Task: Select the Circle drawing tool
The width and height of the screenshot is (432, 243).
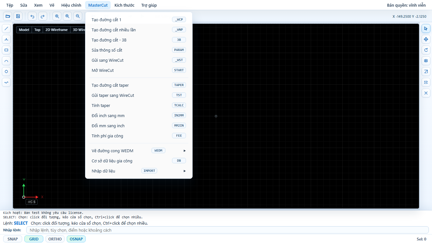Action: (6, 72)
